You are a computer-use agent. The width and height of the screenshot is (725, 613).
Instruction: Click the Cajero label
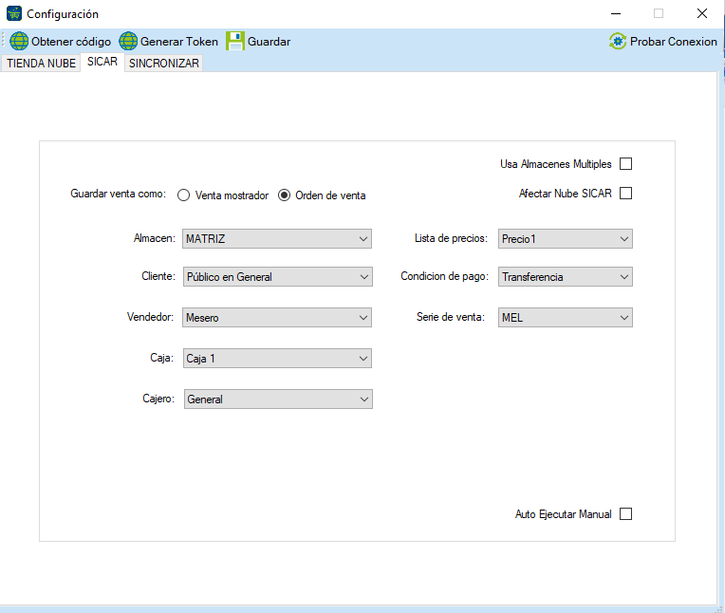[158, 398]
